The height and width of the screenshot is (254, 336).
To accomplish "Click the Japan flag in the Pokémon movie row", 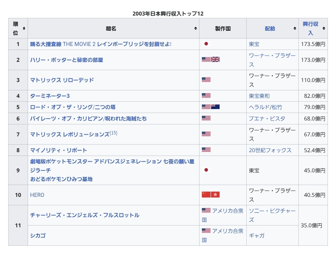I will click(206, 170).
